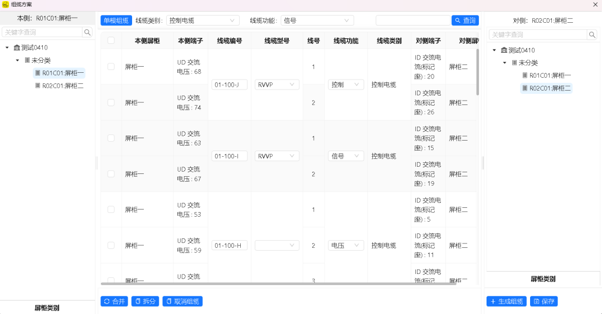Image resolution: width=602 pixels, height=314 pixels.
Task: Click the cabinet icon beside right R01C01:屏柜一
Action: tap(525, 76)
